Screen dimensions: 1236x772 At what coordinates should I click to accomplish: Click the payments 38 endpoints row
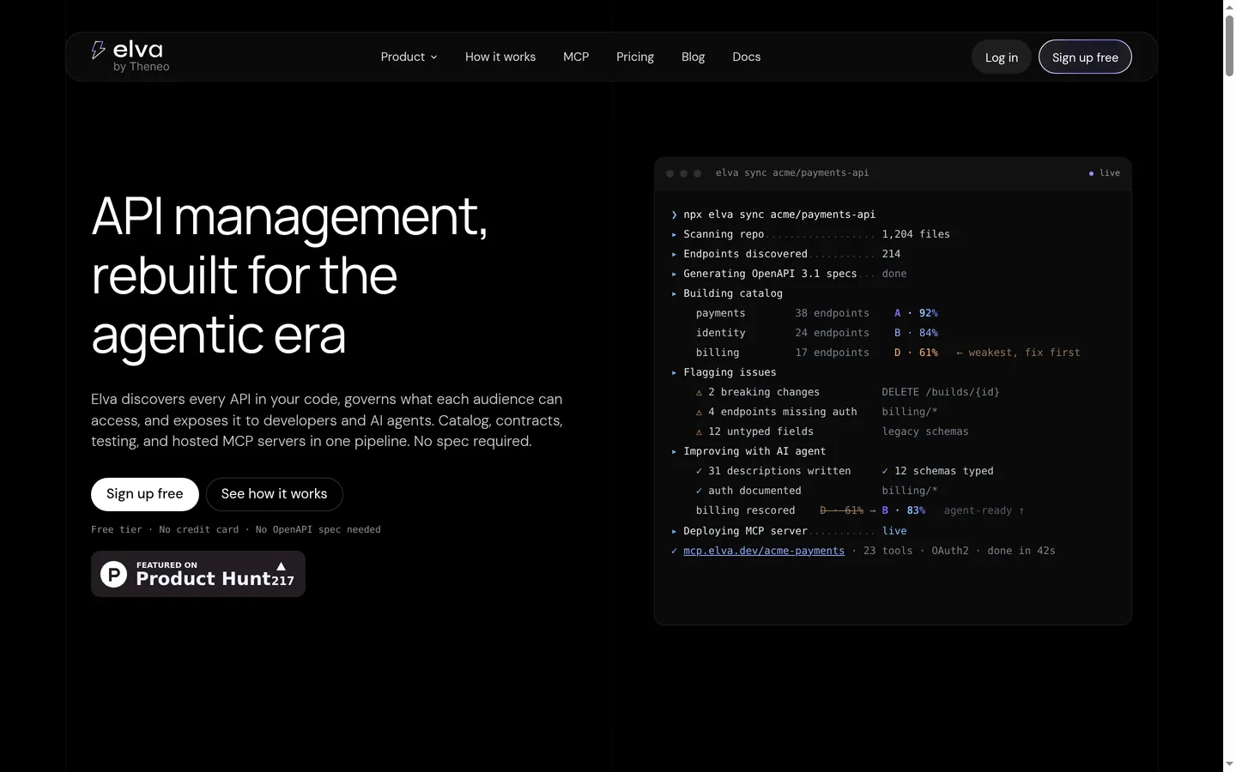[x=816, y=313]
